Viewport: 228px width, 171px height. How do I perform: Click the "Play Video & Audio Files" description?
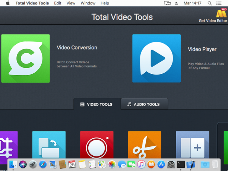(206, 64)
